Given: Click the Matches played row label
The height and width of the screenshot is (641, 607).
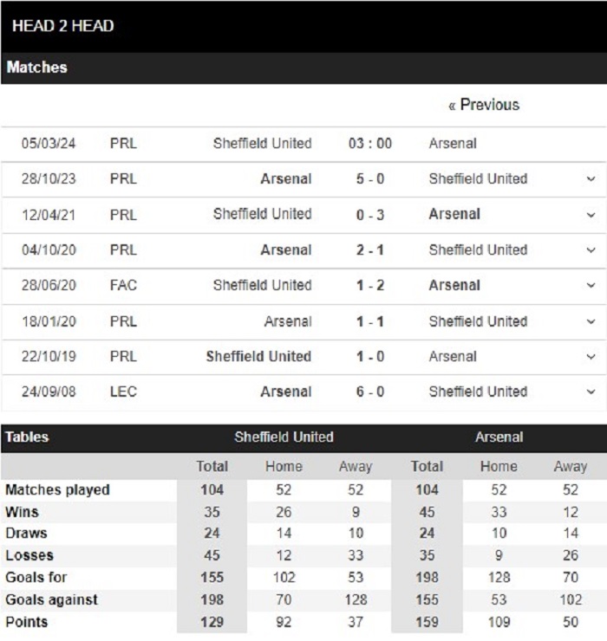Looking at the screenshot, I should [57, 489].
